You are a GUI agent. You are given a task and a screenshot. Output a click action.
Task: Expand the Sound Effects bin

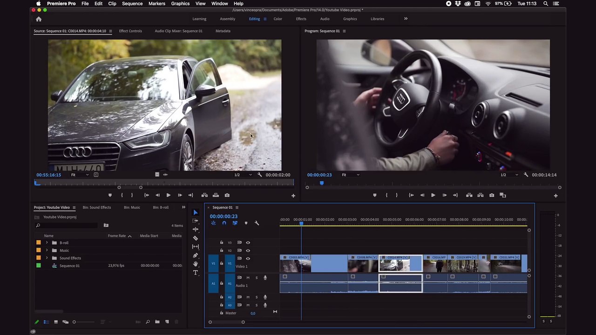[47, 258]
